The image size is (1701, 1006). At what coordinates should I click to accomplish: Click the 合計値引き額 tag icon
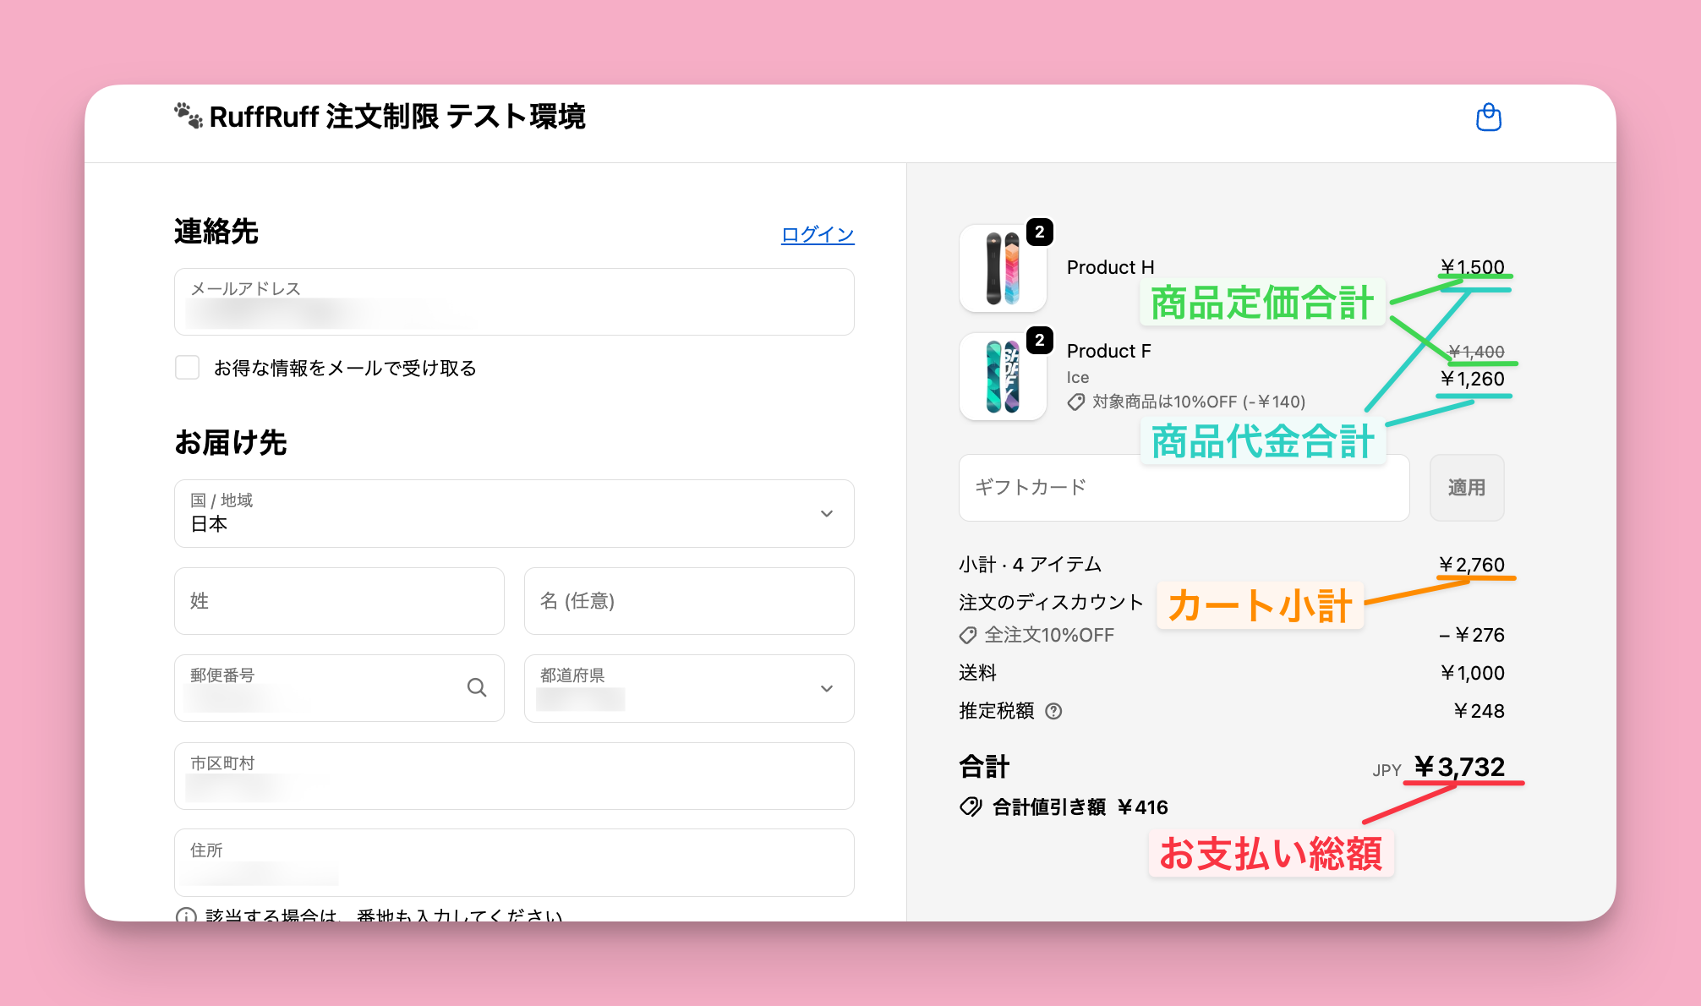pyautogui.click(x=971, y=807)
